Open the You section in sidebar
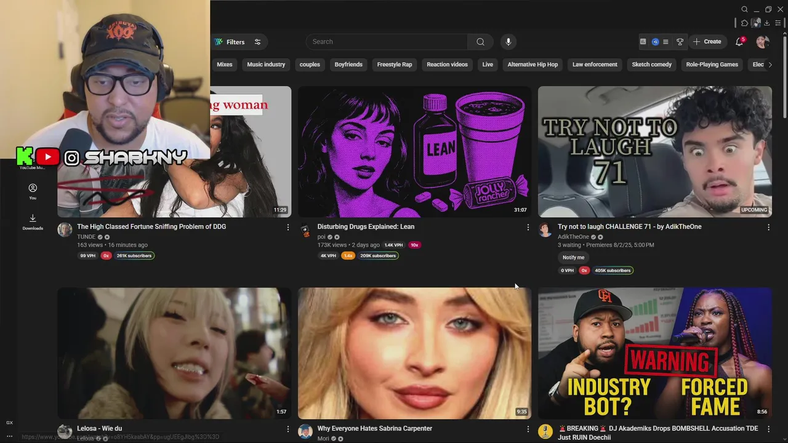 tap(33, 191)
